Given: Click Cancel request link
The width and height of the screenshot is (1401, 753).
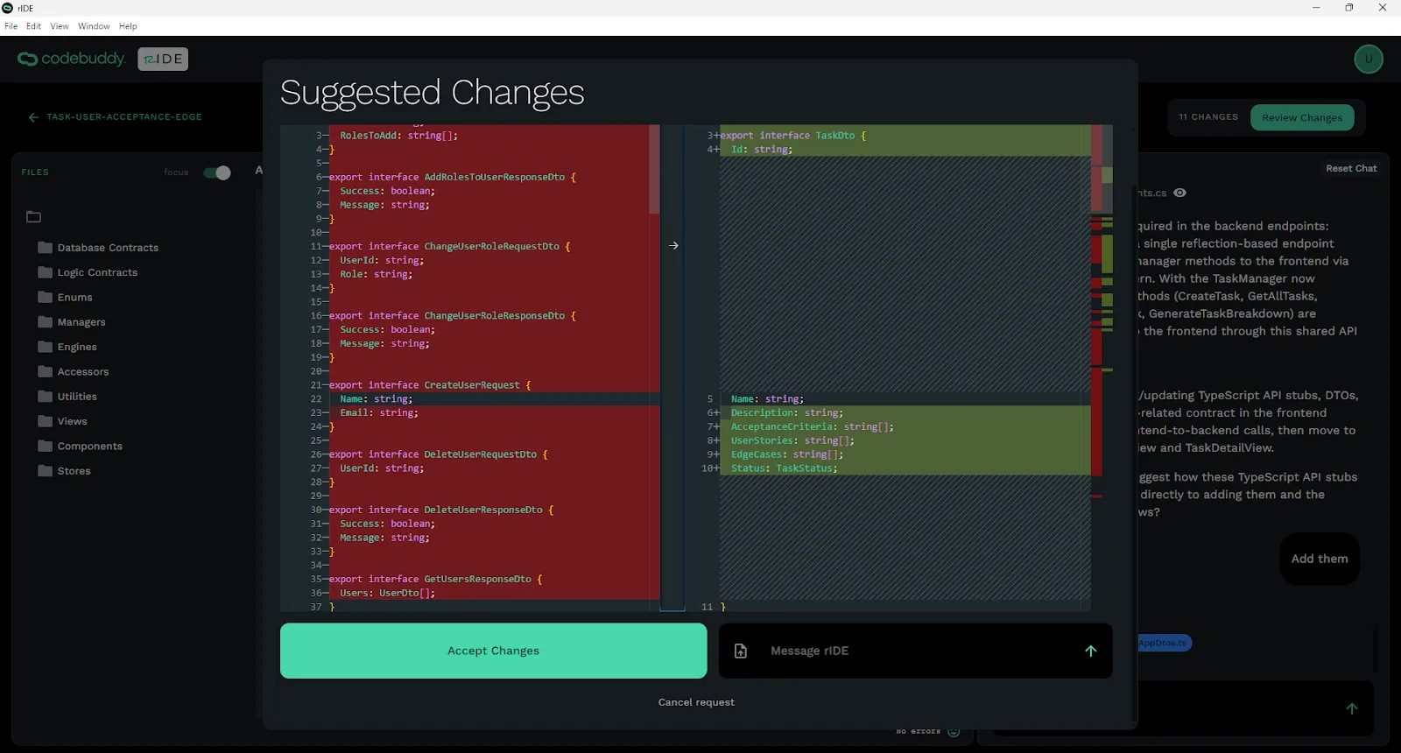Looking at the screenshot, I should 696,702.
